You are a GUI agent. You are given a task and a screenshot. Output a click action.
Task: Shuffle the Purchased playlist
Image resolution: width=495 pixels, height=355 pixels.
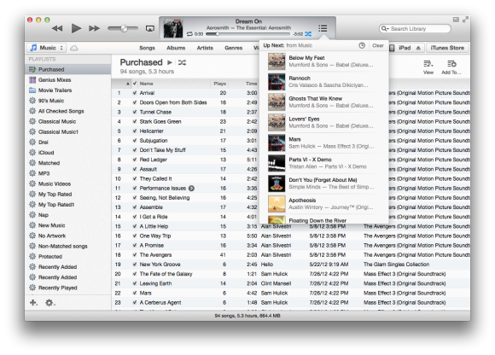pyautogui.click(x=182, y=62)
